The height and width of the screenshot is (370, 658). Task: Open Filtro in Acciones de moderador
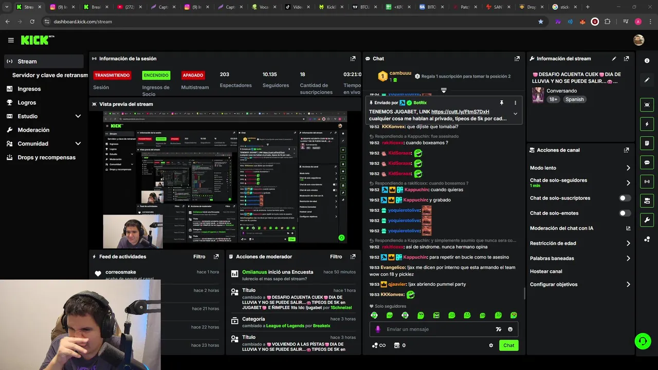click(336, 256)
